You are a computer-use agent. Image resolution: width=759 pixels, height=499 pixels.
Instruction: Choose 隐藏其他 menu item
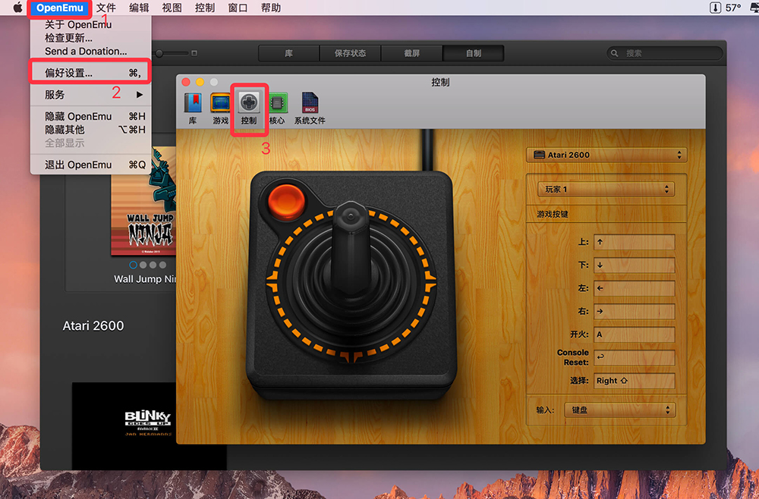91,130
